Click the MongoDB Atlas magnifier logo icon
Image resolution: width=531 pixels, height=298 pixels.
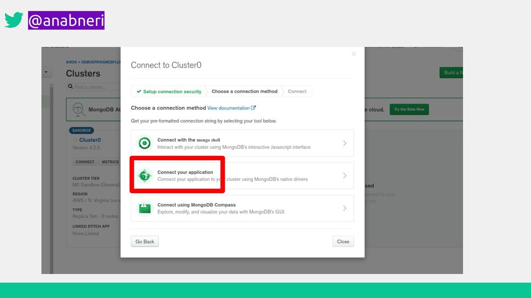click(79, 110)
